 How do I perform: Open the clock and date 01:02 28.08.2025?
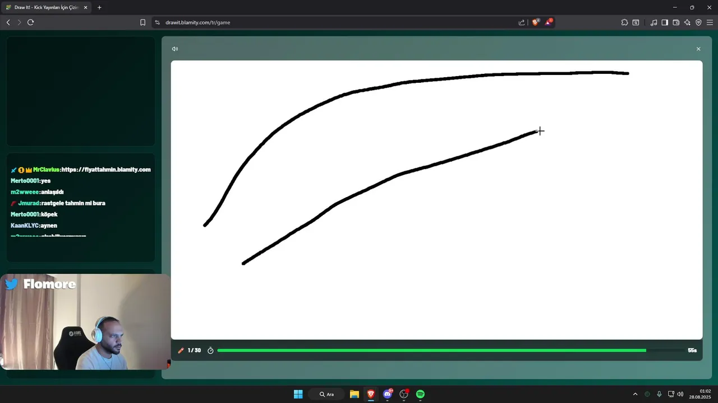click(x=700, y=394)
